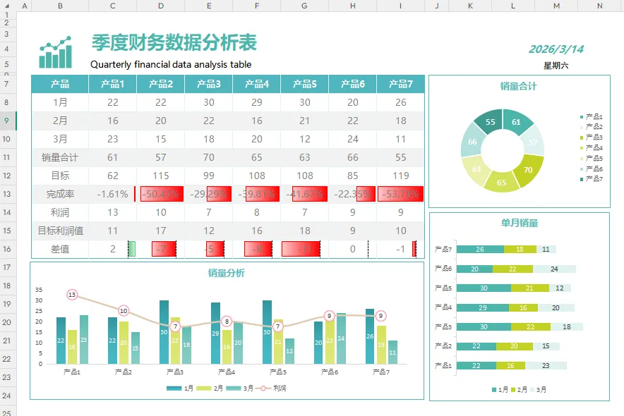Click 2月 legend entry in 单月销量 chart
The width and height of the screenshot is (624, 416).
pos(519,390)
